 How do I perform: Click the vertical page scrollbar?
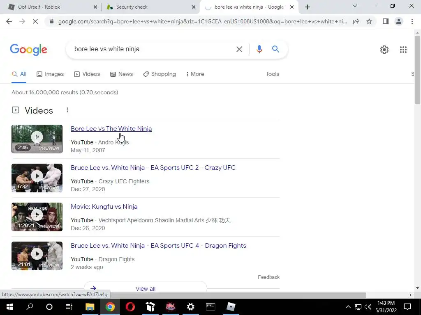coord(417,70)
